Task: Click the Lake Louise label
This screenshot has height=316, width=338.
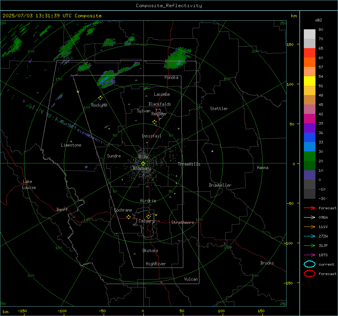Action: pyautogui.click(x=29, y=184)
